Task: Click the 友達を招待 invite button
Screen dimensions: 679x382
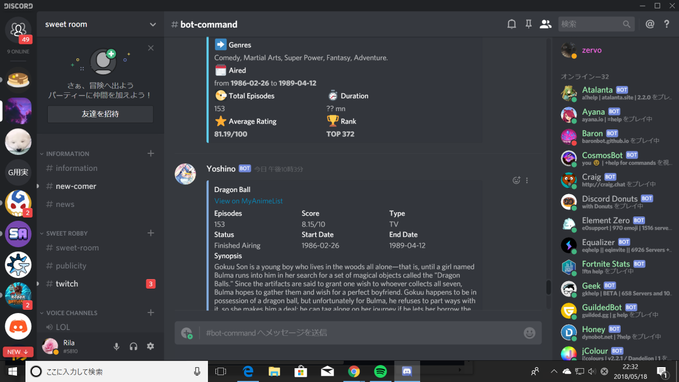Action: tap(100, 114)
